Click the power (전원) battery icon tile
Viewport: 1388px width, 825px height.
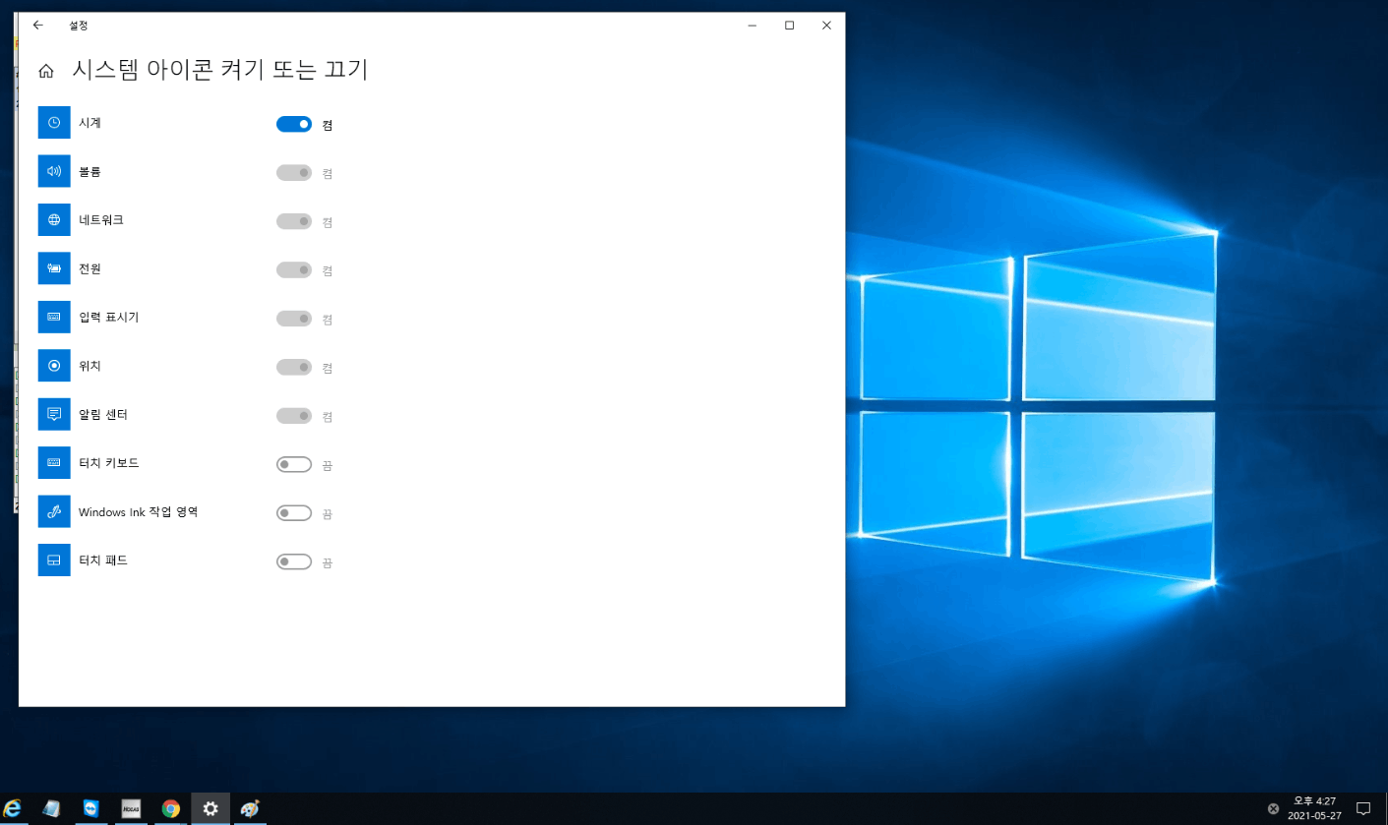(x=54, y=268)
